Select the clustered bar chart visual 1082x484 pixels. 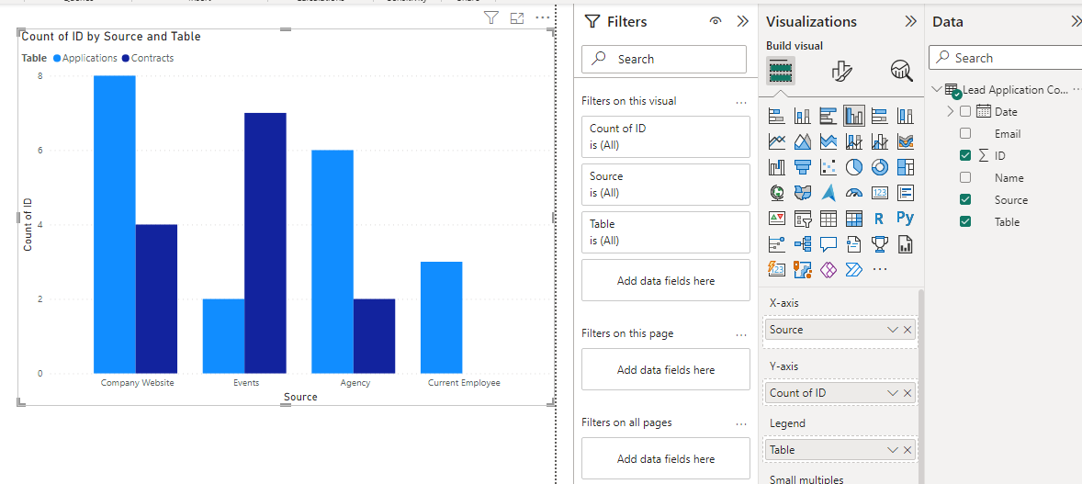(828, 116)
